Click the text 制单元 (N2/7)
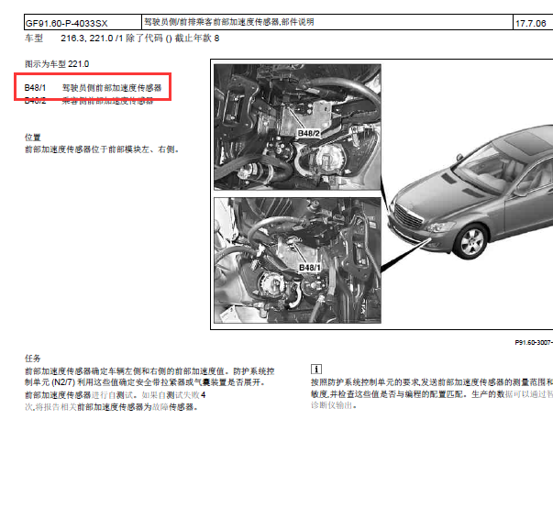The height and width of the screenshot is (508, 553). 50,382
